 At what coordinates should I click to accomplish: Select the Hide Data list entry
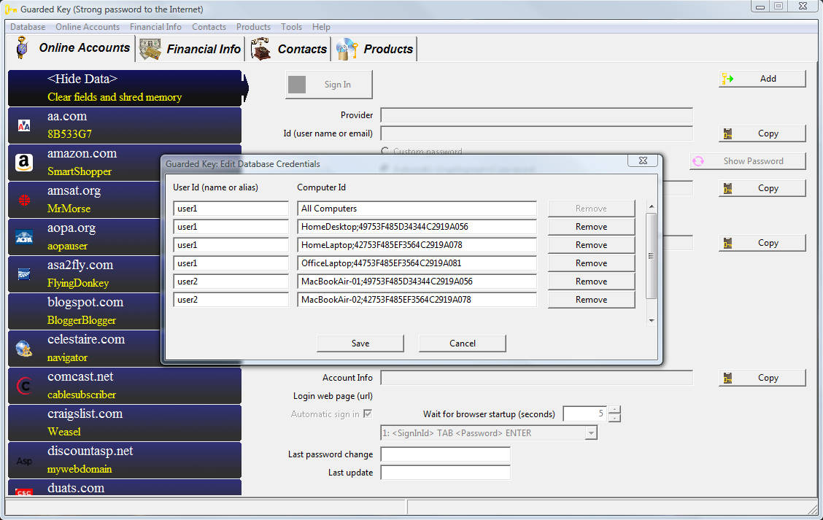pyautogui.click(x=125, y=88)
